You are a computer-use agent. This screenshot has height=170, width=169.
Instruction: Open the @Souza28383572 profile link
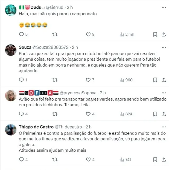[50, 47]
